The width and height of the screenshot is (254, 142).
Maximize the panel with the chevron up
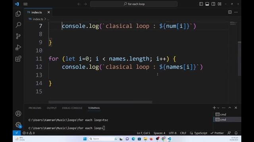point(230,108)
